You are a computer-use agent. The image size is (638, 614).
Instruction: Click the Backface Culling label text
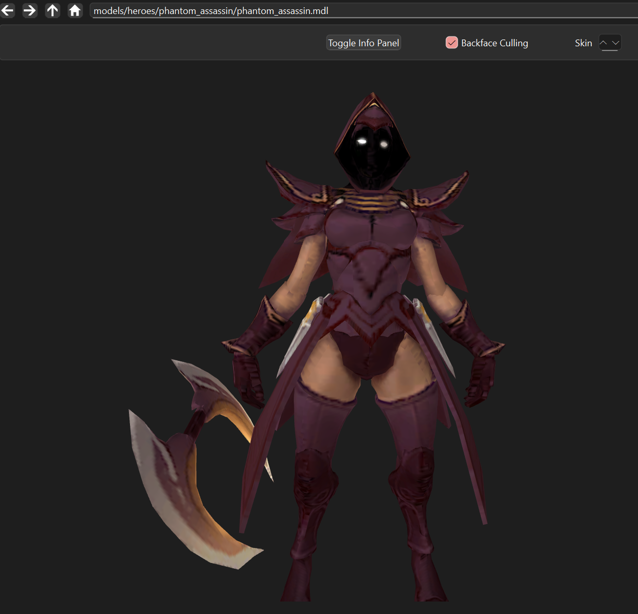(494, 43)
